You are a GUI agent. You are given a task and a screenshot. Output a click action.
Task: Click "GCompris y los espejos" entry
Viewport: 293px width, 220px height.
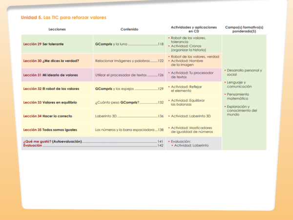coord(115,88)
